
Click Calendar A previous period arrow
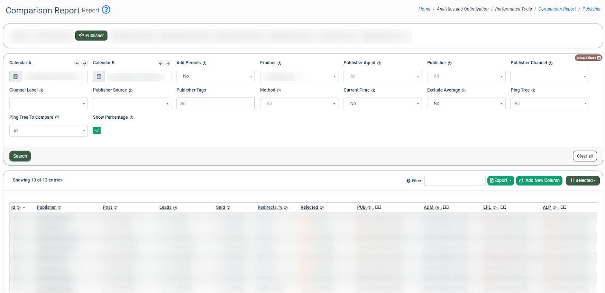coord(77,63)
